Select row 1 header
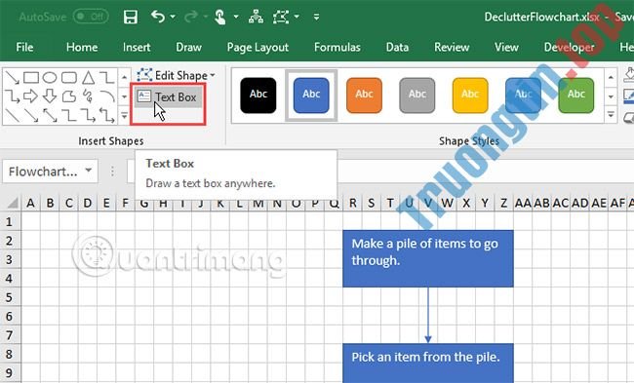 tap(10, 222)
